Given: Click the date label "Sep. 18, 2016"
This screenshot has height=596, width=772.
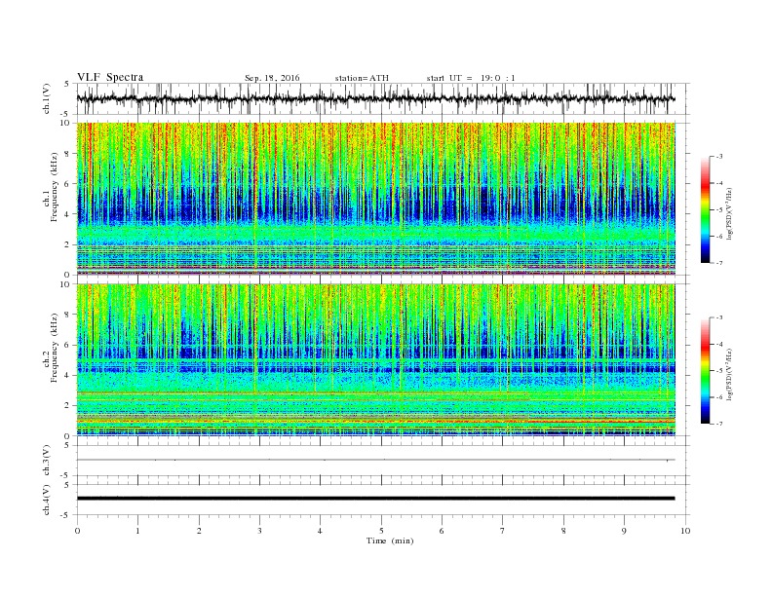Looking at the screenshot, I should click(272, 78).
